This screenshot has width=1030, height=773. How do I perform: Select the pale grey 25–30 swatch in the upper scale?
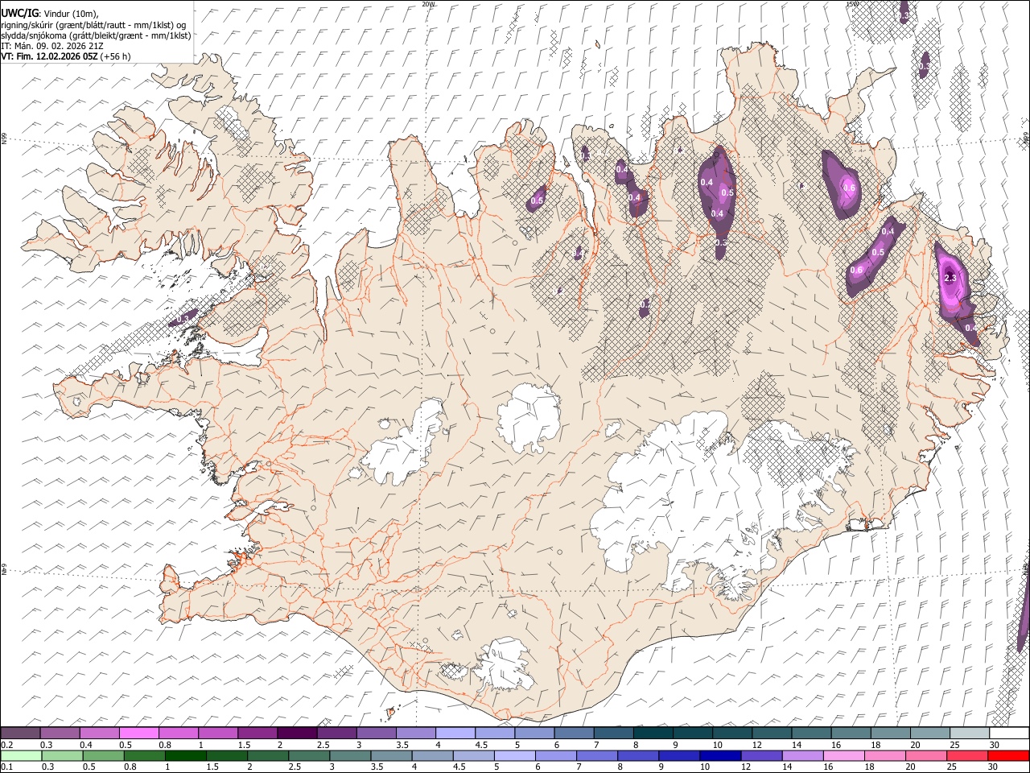pos(970,734)
